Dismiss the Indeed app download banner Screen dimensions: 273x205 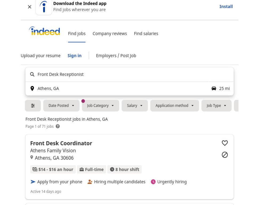(x=30, y=7)
